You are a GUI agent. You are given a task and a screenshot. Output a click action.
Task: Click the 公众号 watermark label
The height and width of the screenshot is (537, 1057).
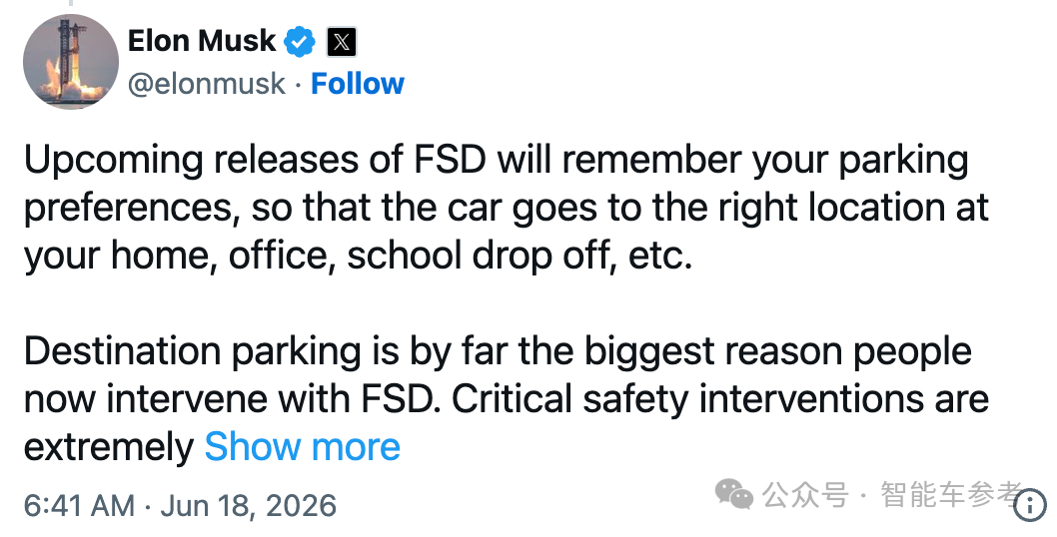tap(805, 494)
